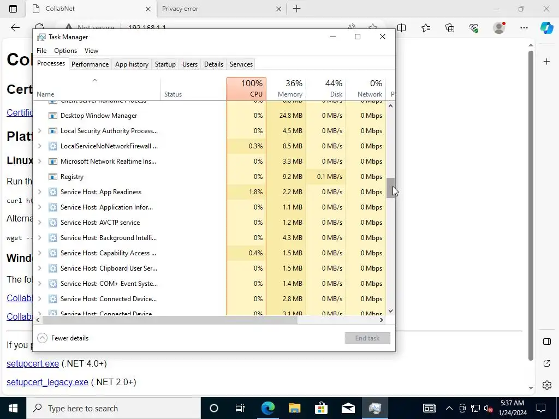
Task: Open Edge browser essentials heart icon
Action: 474,28
